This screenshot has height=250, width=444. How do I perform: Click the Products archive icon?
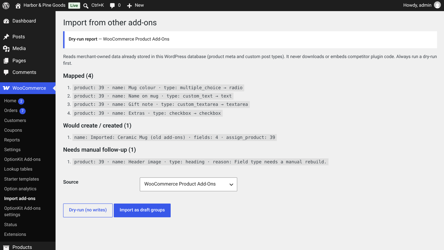[x=6, y=247]
